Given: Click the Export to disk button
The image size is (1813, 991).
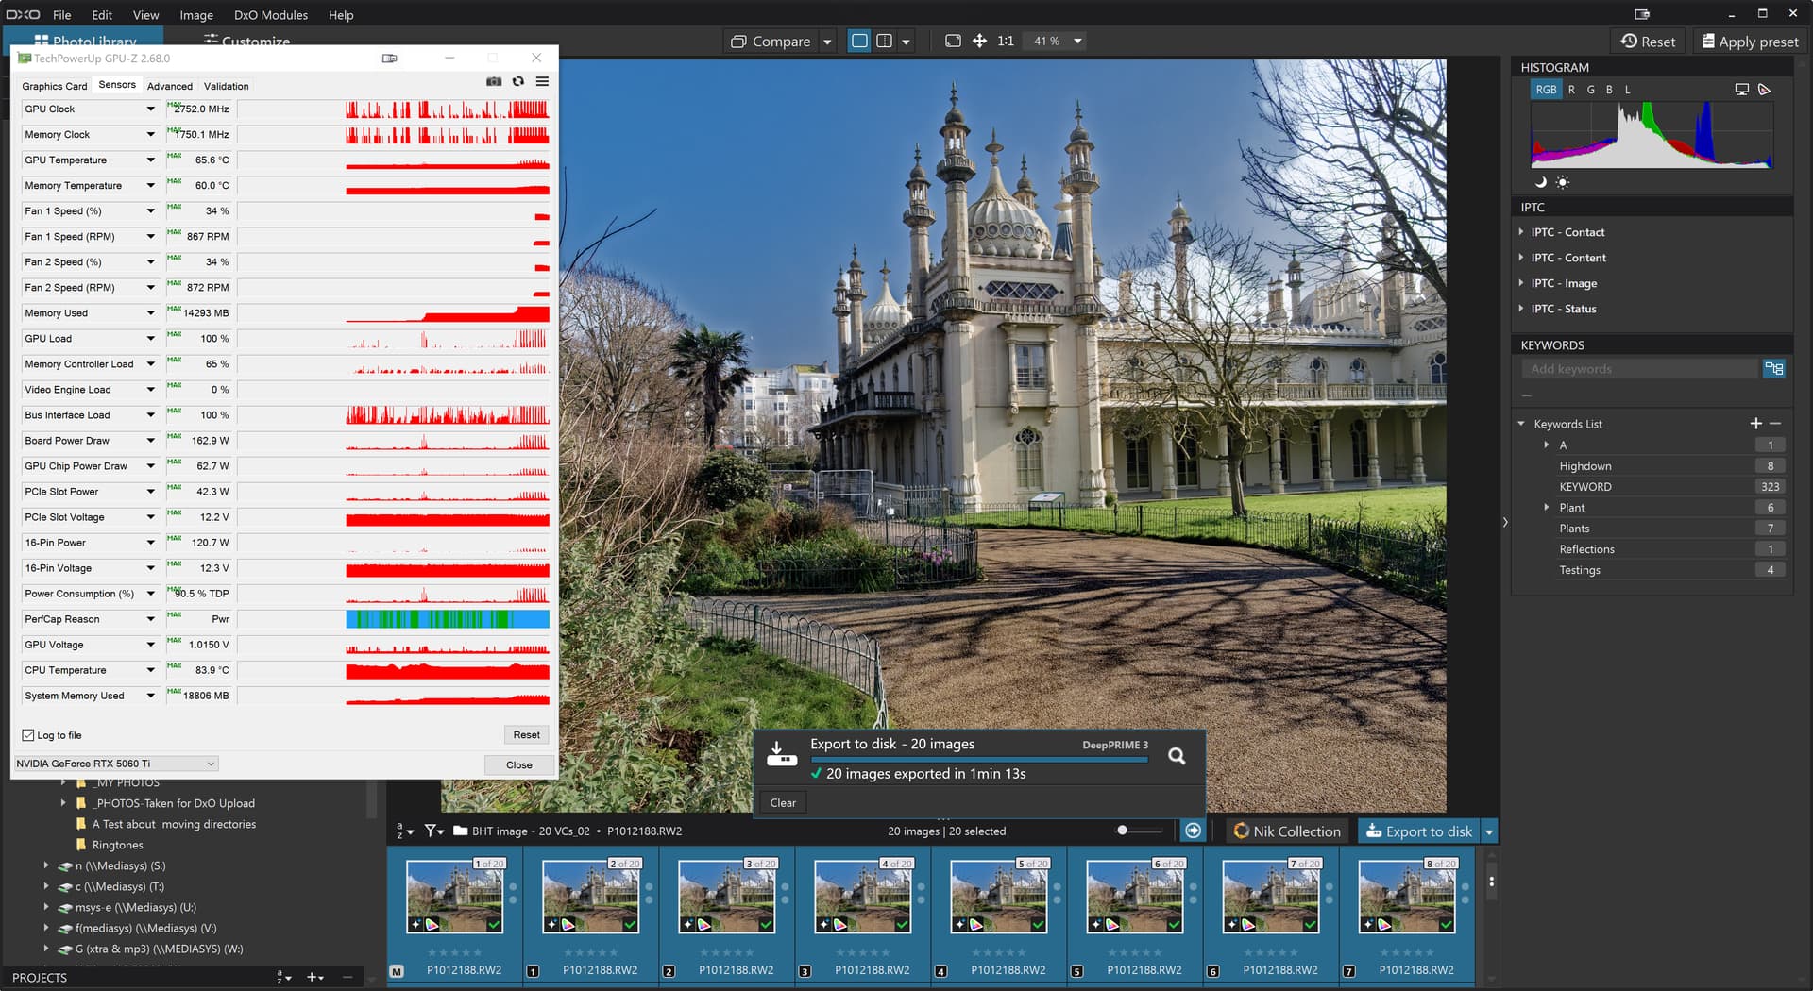Looking at the screenshot, I should tap(1418, 831).
